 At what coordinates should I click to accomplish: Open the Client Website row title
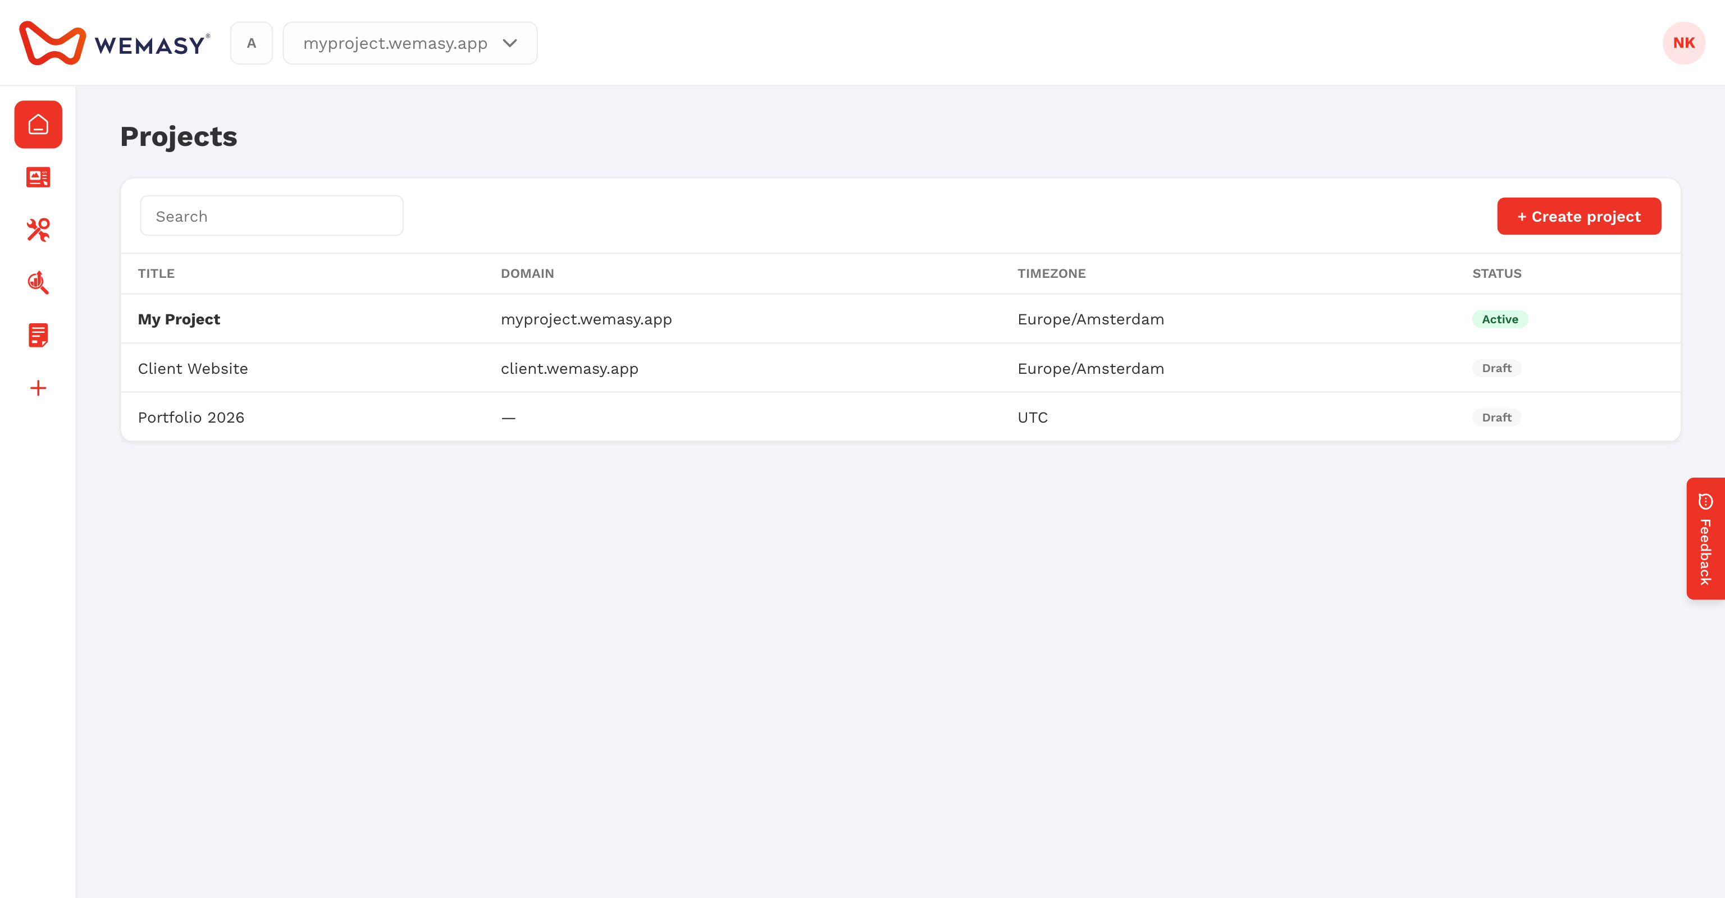tap(193, 369)
